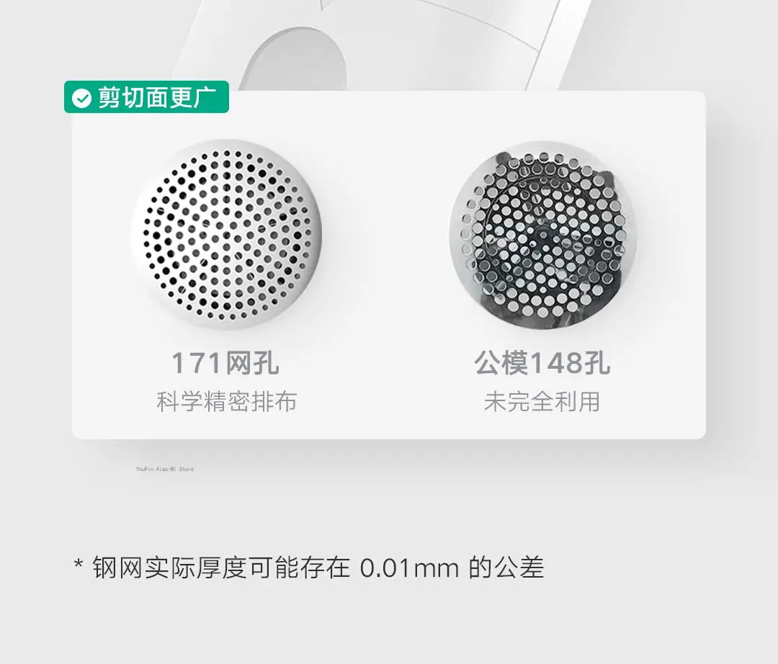778x664 pixels.
Task: Click the 0.01mm value in footnote
Action: [x=410, y=568]
